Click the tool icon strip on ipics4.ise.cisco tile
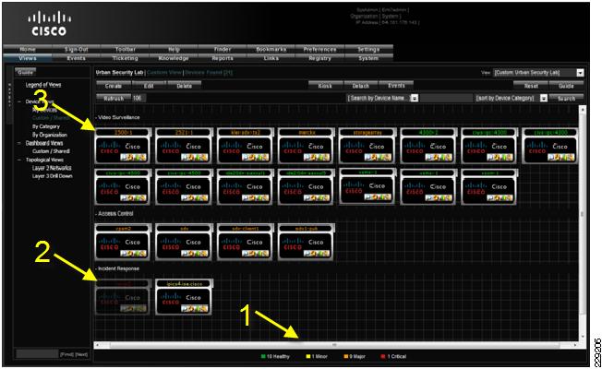Viewport: 602px width, 369px height. [194, 308]
